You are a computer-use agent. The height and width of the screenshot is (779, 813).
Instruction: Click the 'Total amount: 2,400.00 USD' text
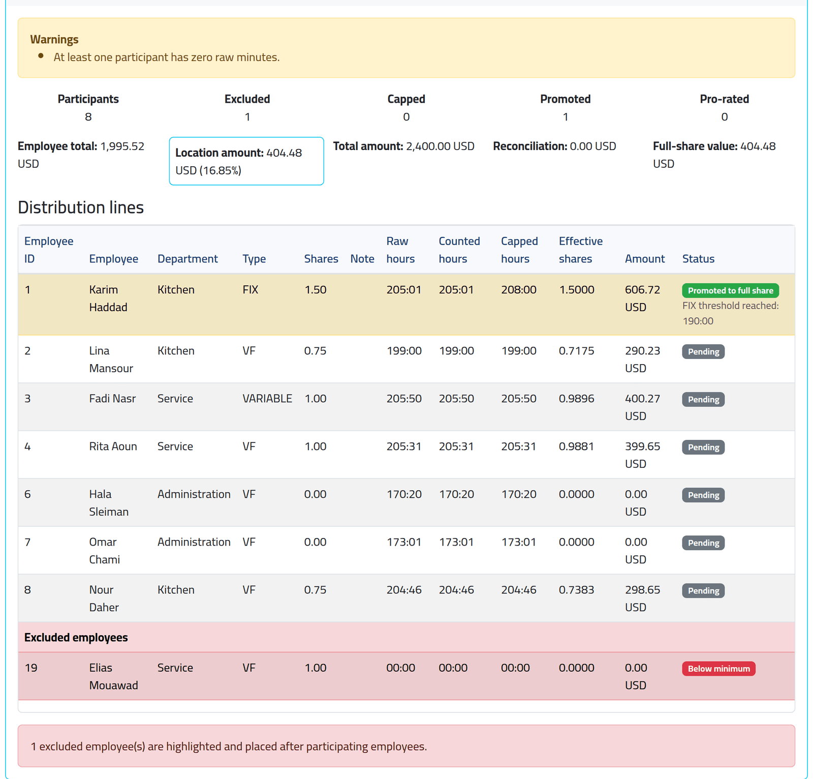click(x=403, y=146)
